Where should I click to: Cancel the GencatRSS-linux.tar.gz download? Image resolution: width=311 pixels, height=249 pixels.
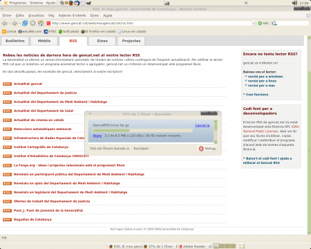tap(202, 125)
